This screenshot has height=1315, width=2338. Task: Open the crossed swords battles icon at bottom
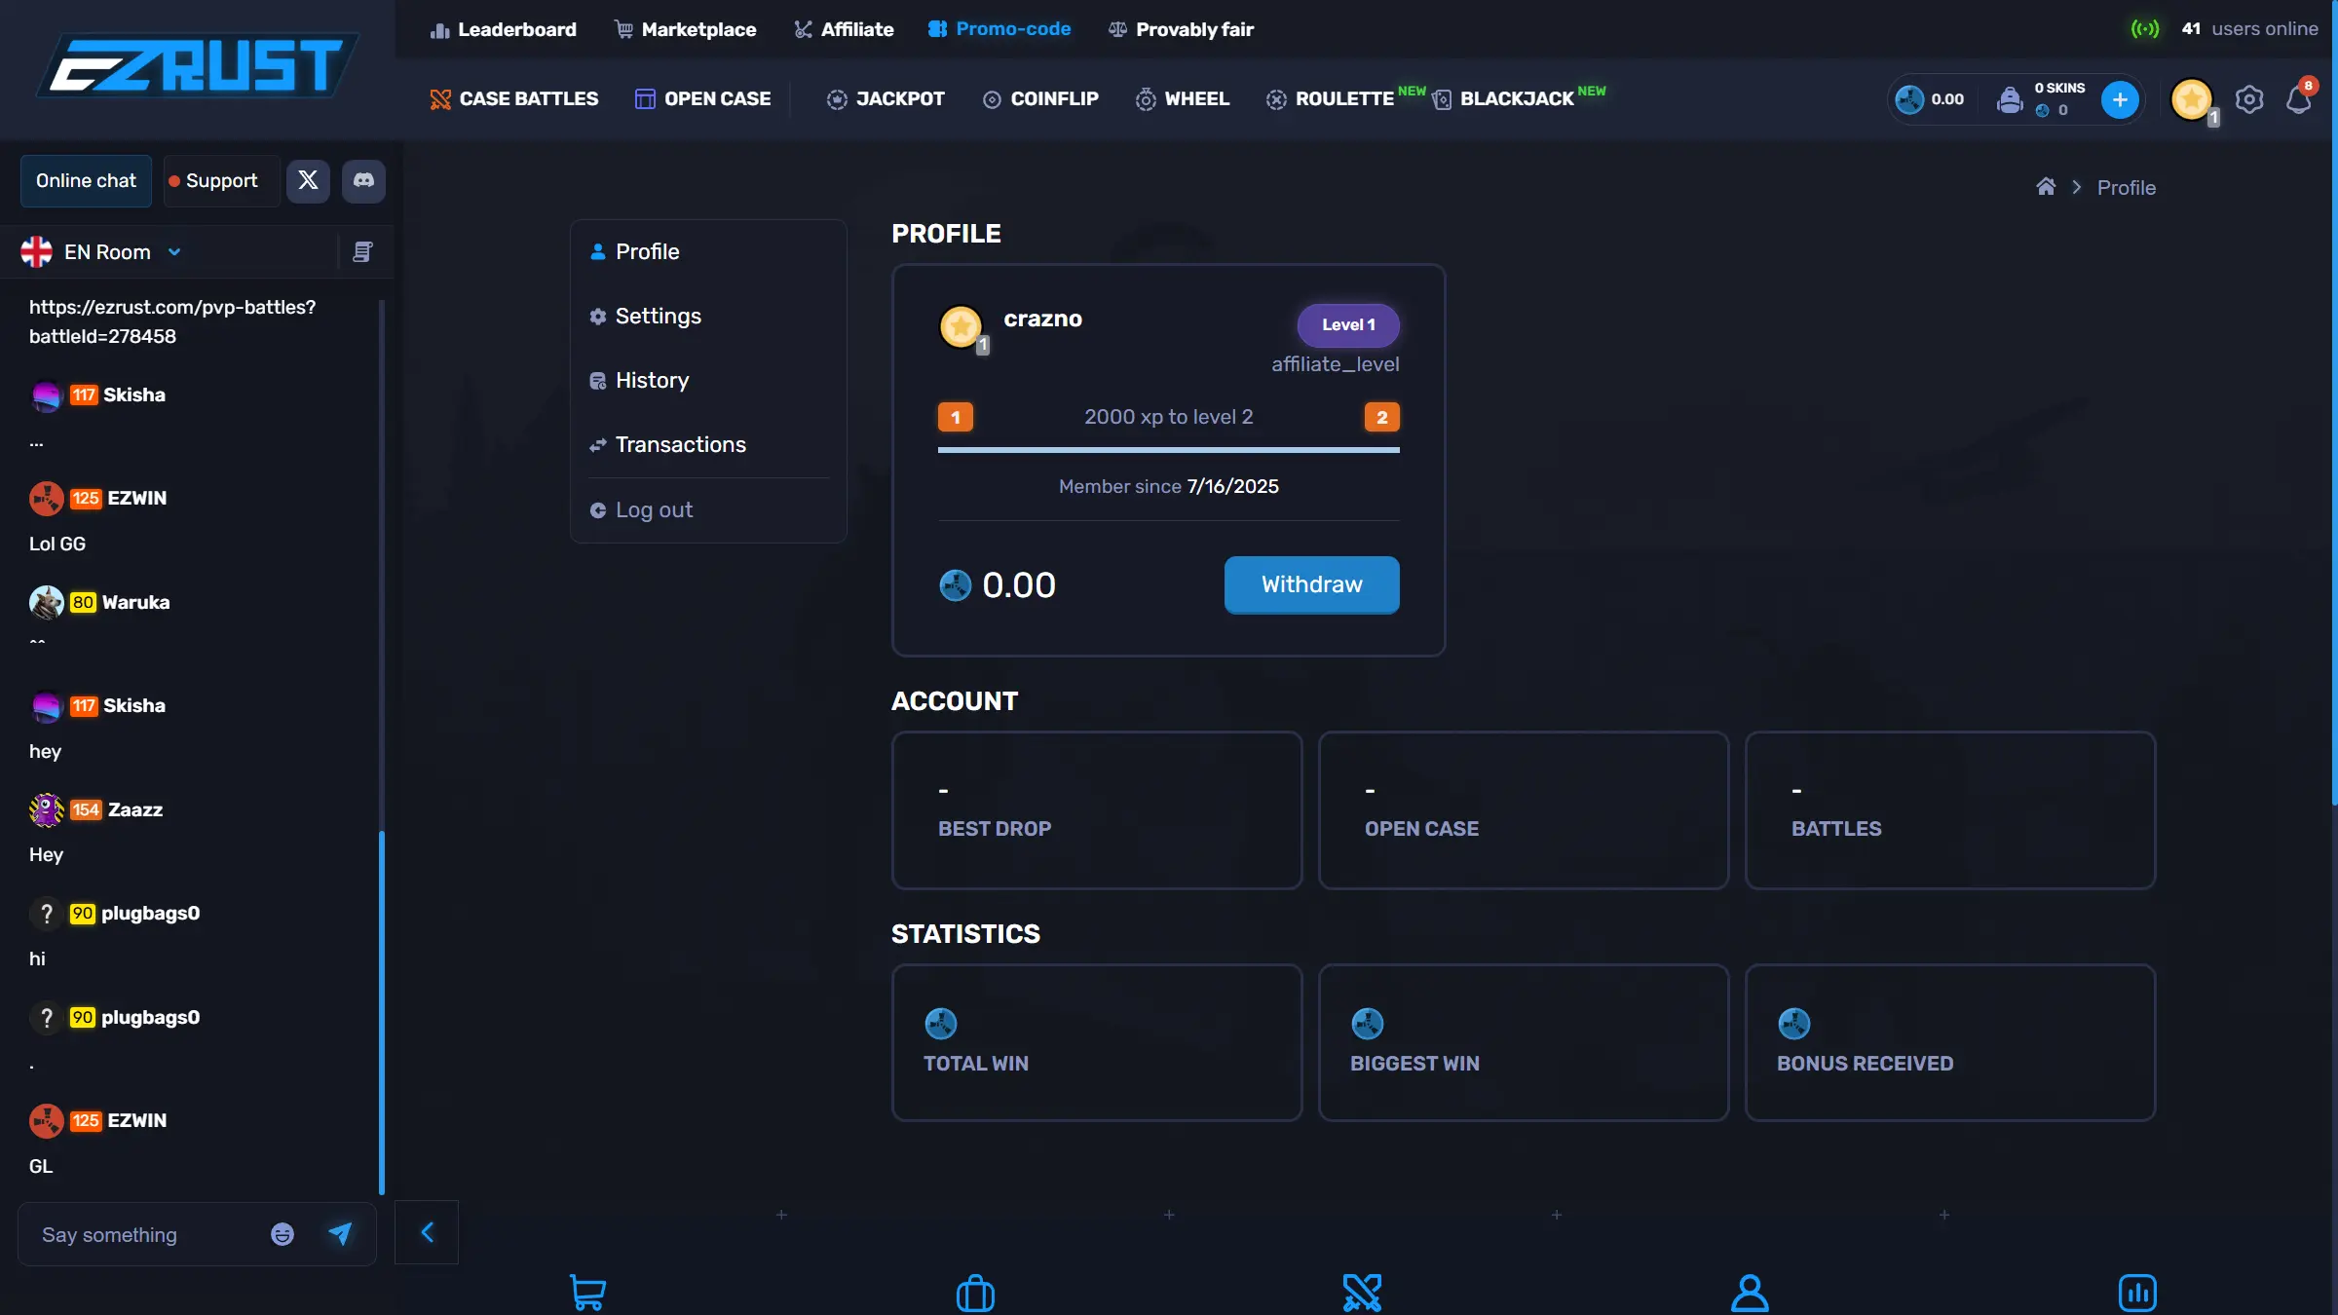pos(1362,1293)
